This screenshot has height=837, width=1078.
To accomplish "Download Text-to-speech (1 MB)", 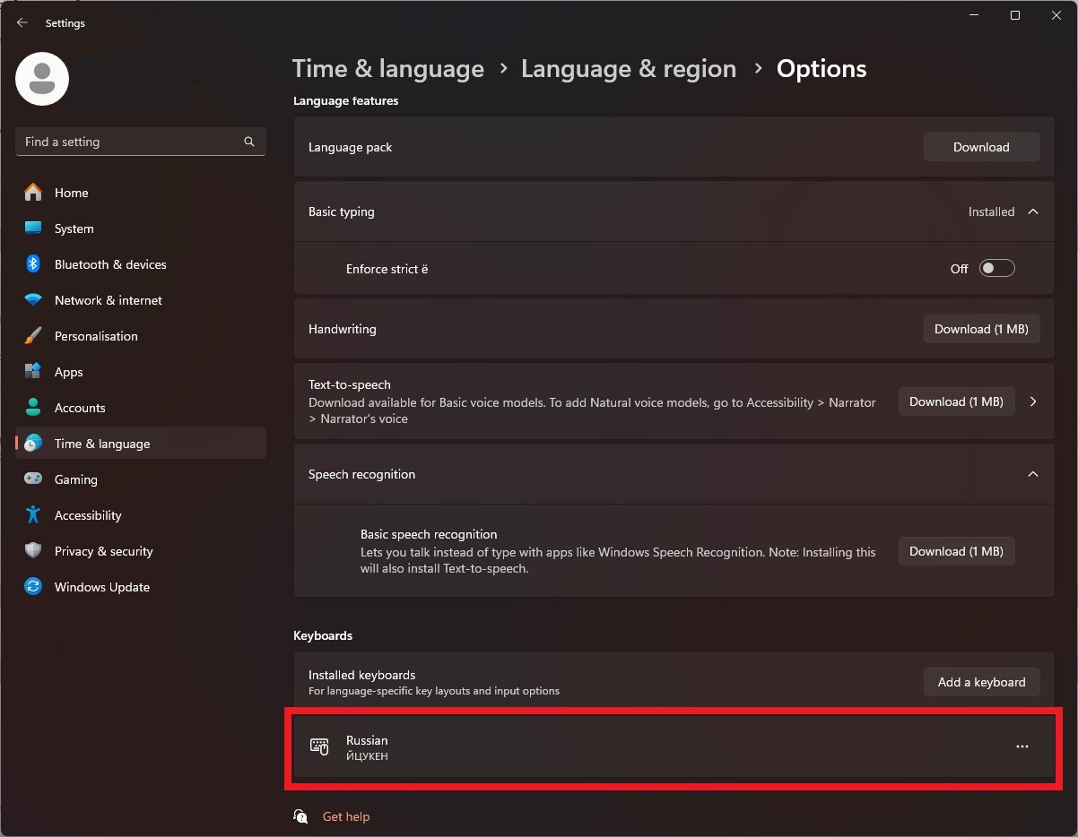I will point(956,401).
